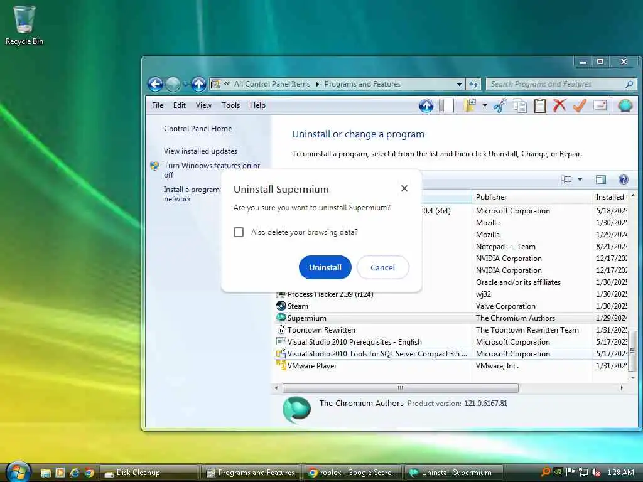Click the search magnifier icon
643x482 pixels.
click(x=629, y=85)
